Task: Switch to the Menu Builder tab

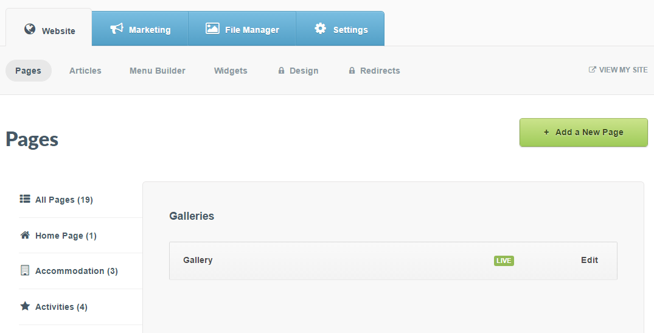Action: point(158,71)
